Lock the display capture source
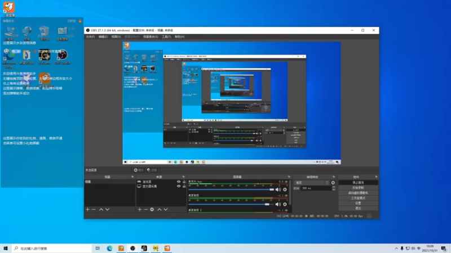This screenshot has height=253, width=451. 184,186
